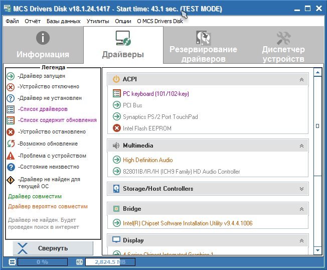Screen dimensions: 327x270
Task: Click the CPU chip icon in status bar
Action: [x=13, y=262]
